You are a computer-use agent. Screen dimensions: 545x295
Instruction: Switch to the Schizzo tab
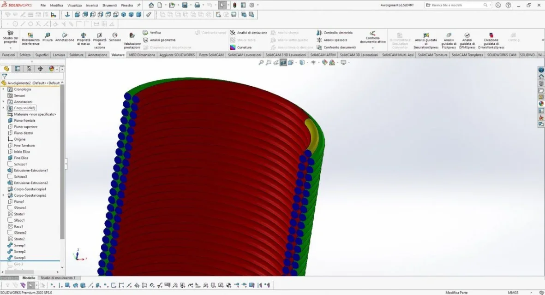(25, 55)
